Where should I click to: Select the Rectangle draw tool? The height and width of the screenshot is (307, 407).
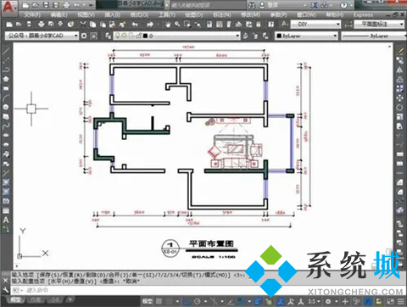6,88
